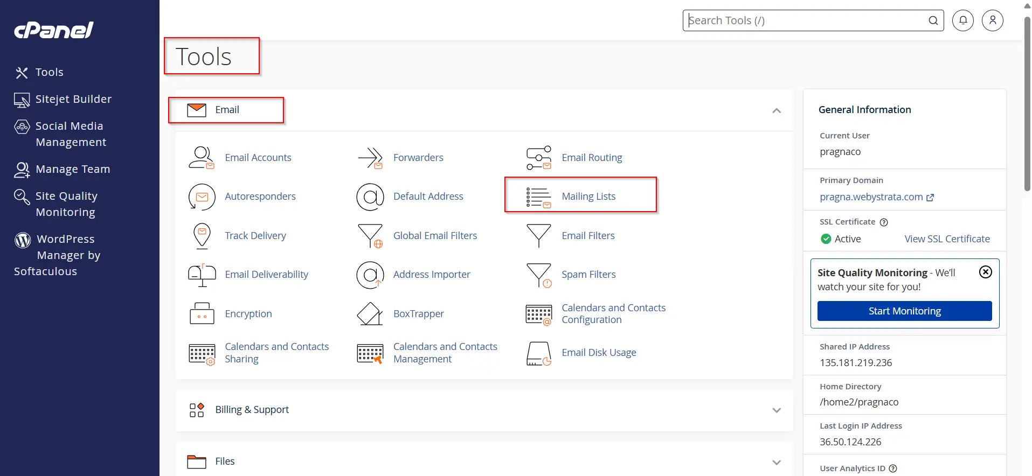Open the Email Routing icon

point(538,158)
